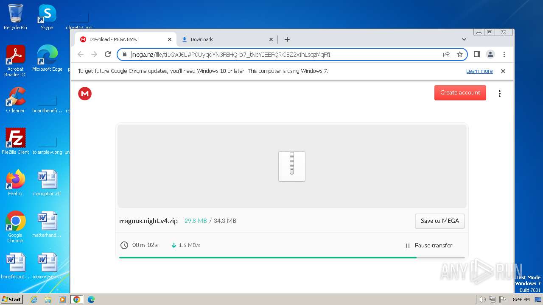The width and height of the screenshot is (543, 305).
Task: Click the Learn more link
Action: coord(479,71)
